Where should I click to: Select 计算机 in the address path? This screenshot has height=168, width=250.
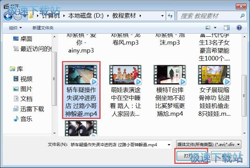51,16
